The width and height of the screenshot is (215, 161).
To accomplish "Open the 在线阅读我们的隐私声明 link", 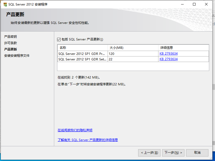I will tap(75, 130).
